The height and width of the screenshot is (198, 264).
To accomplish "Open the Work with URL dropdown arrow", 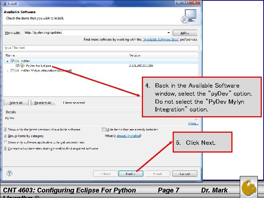I will point(168,33).
